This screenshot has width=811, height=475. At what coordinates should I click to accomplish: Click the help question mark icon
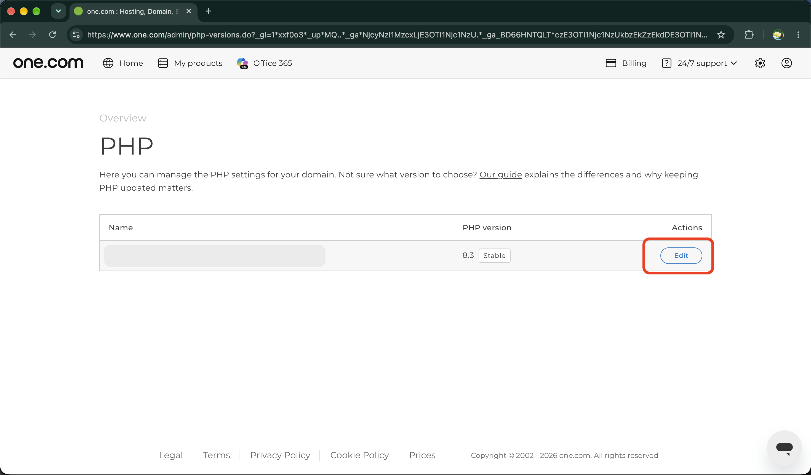[666, 63]
